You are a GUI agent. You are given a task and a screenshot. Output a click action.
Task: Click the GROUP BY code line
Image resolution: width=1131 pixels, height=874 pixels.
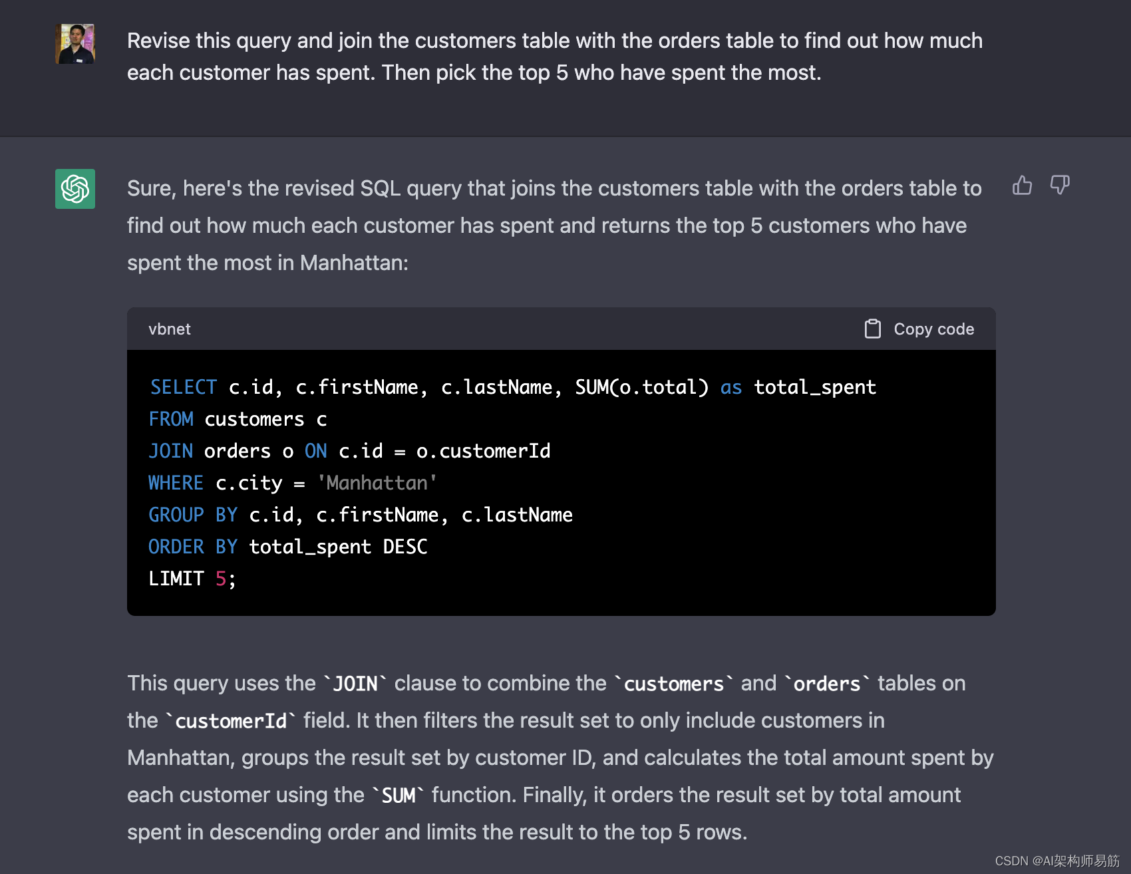[x=361, y=515]
